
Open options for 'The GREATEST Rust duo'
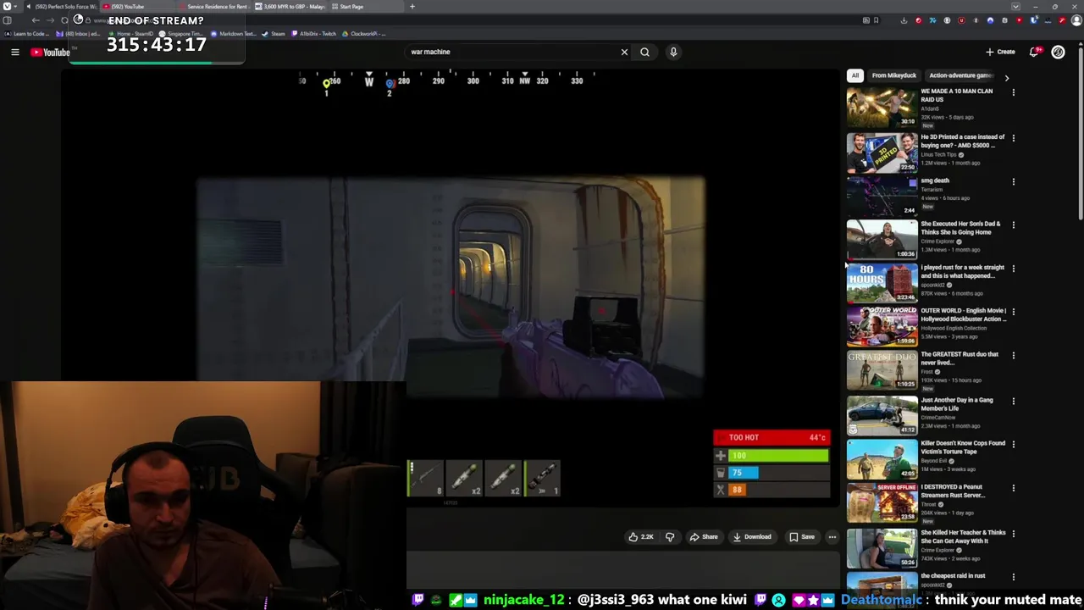click(1013, 356)
